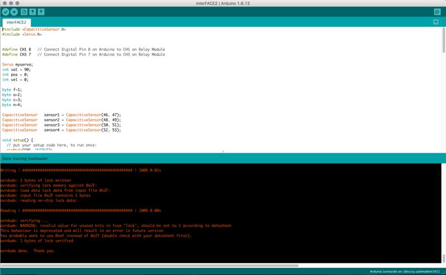Click the 'avrdude: 1 bytes of lock written' line

pos(36,180)
